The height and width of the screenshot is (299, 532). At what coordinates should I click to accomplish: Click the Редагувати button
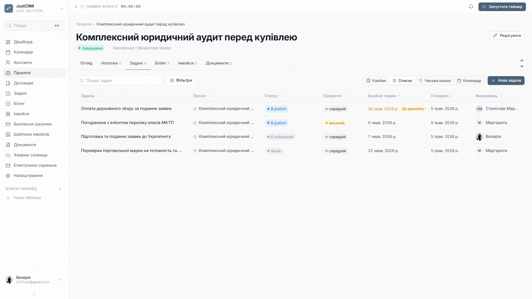pyautogui.click(x=507, y=35)
